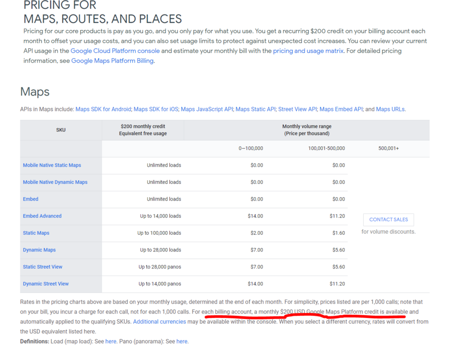Select the $11.20 price for Dynamic Street View

337,284
